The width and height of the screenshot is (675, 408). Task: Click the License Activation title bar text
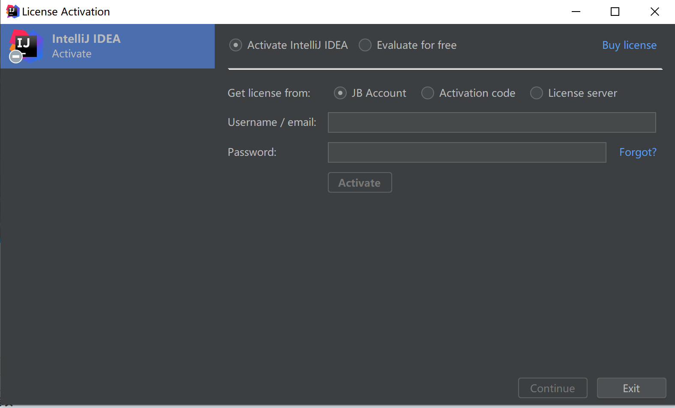pyautogui.click(x=66, y=12)
